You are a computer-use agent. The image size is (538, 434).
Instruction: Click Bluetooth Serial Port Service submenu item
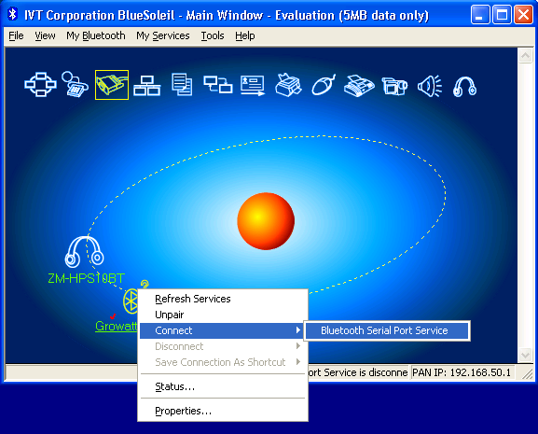point(387,330)
